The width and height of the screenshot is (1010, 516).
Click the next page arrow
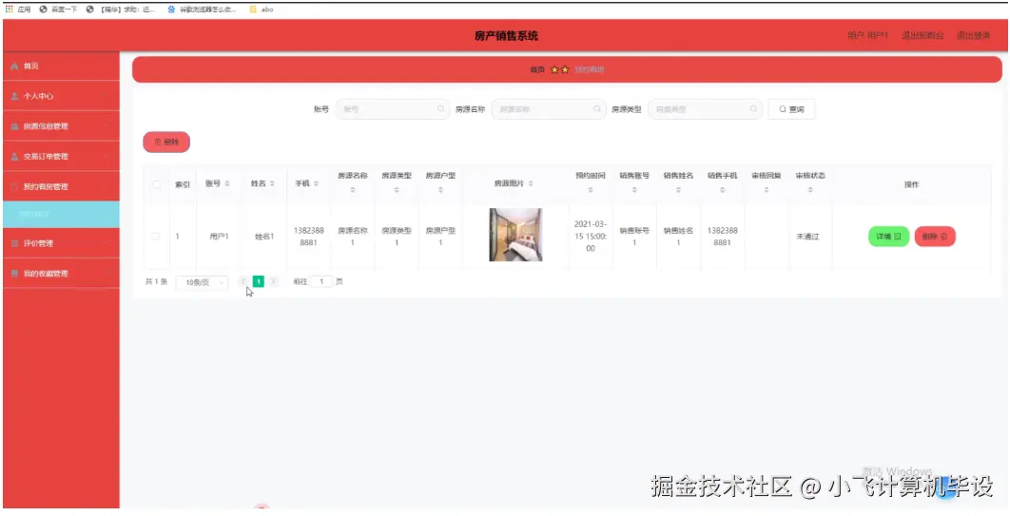[273, 282]
